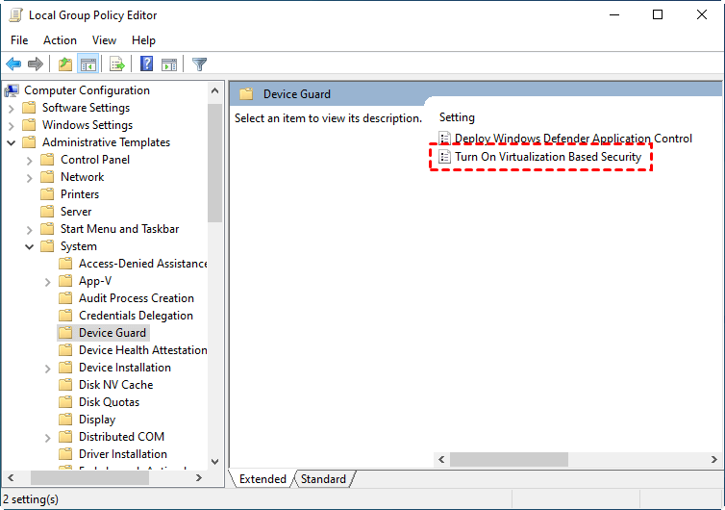
Task: Collapse the System folder tree node
Action: (30, 246)
